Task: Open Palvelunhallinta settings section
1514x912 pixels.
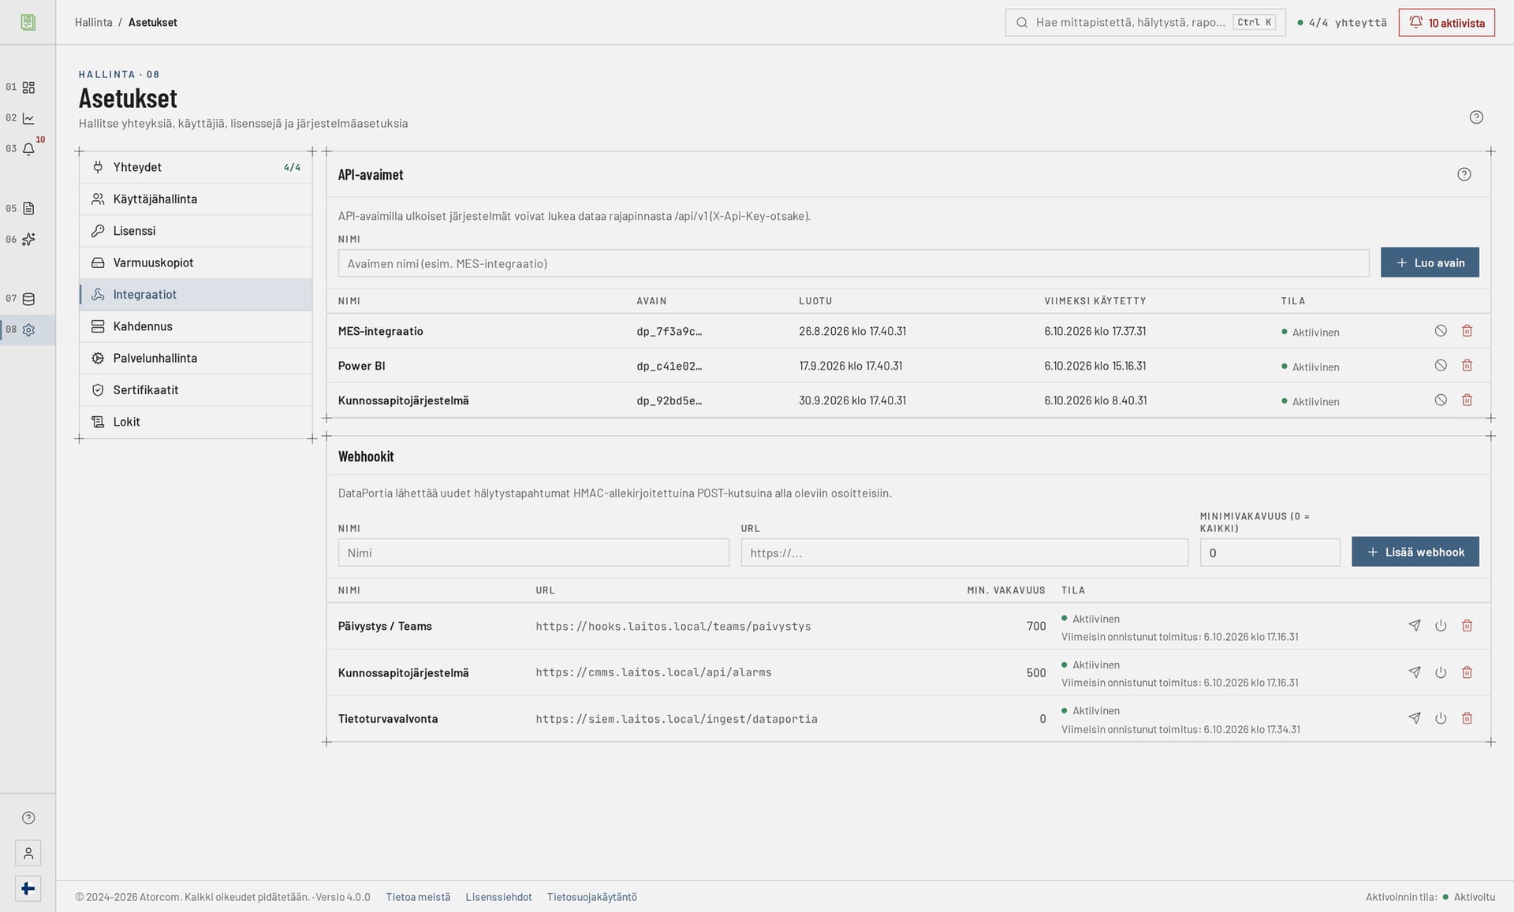Action: click(196, 358)
